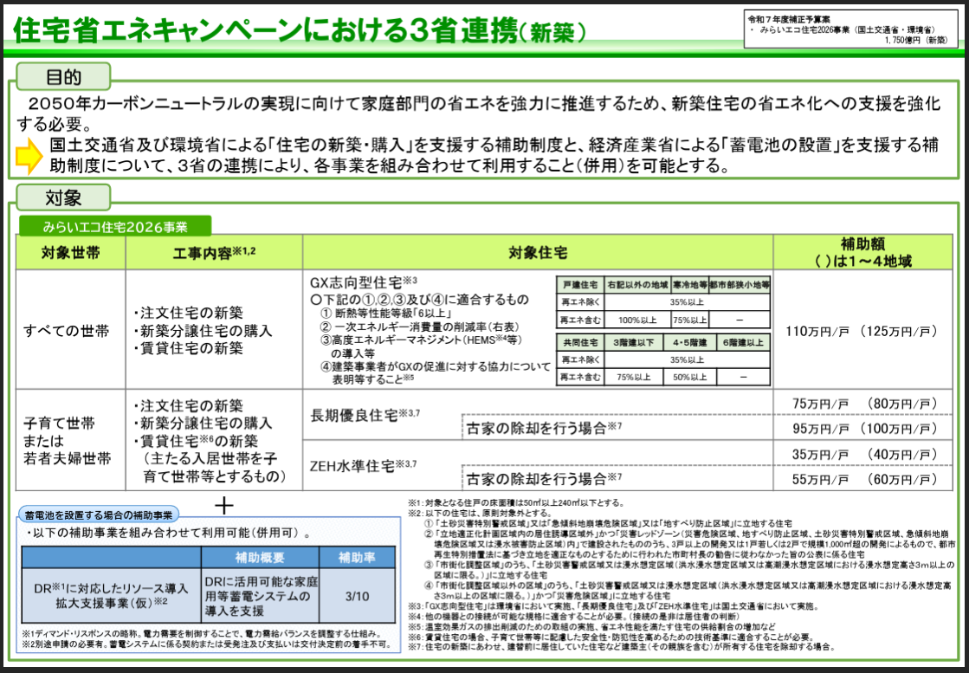Click the yellow arrow icon in the 目的 section
Image resolution: width=969 pixels, height=673 pixels.
click(x=24, y=156)
